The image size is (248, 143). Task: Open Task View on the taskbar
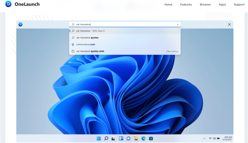tap(113, 139)
